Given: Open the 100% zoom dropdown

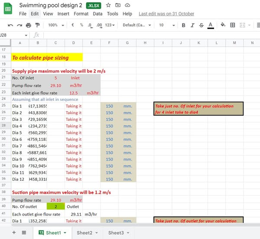Looking at the screenshot, I should click(x=55, y=25).
